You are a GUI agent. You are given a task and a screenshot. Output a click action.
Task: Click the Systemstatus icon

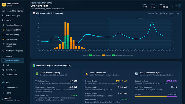(3, 74)
